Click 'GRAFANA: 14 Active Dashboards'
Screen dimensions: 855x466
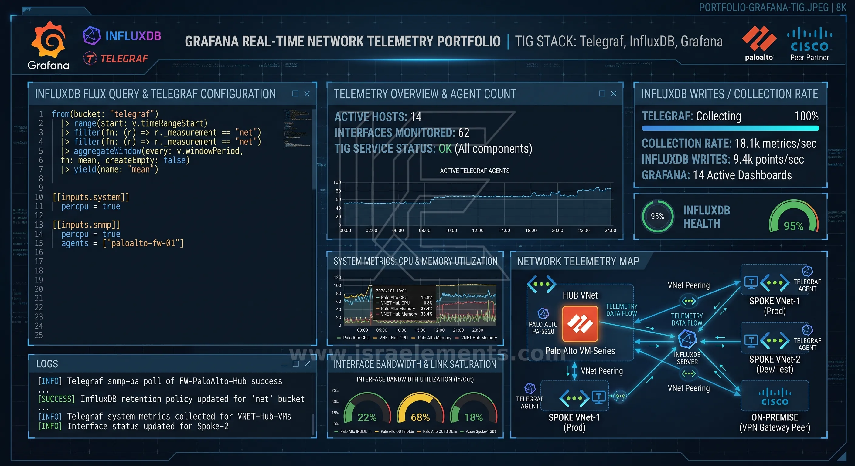tap(717, 175)
